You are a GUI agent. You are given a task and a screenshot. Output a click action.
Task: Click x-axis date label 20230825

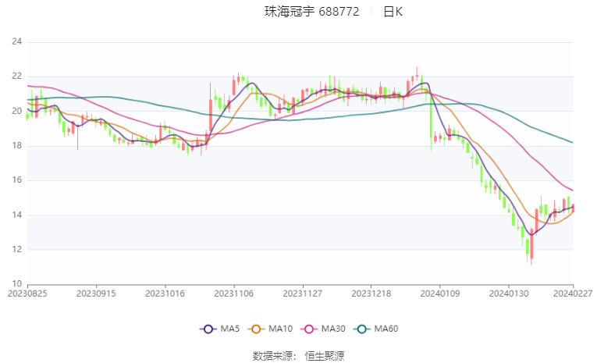point(27,294)
